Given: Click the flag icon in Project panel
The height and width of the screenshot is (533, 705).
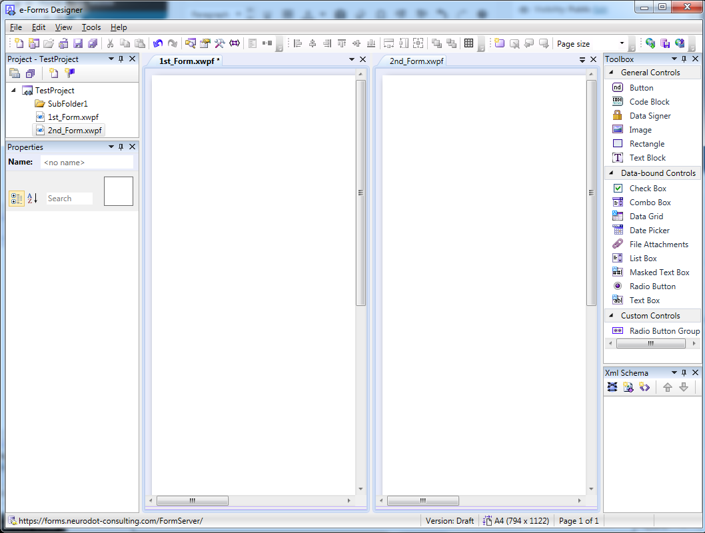Looking at the screenshot, I should tap(70, 73).
